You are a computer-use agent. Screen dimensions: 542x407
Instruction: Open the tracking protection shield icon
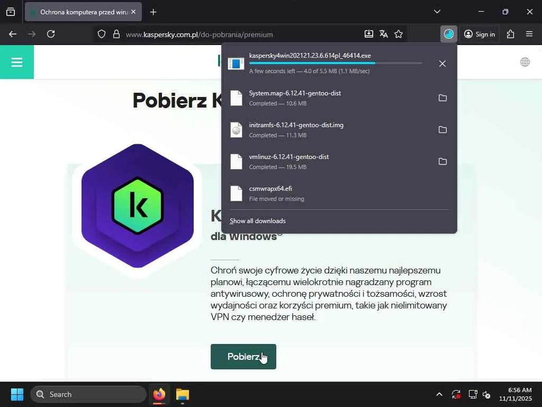101,34
